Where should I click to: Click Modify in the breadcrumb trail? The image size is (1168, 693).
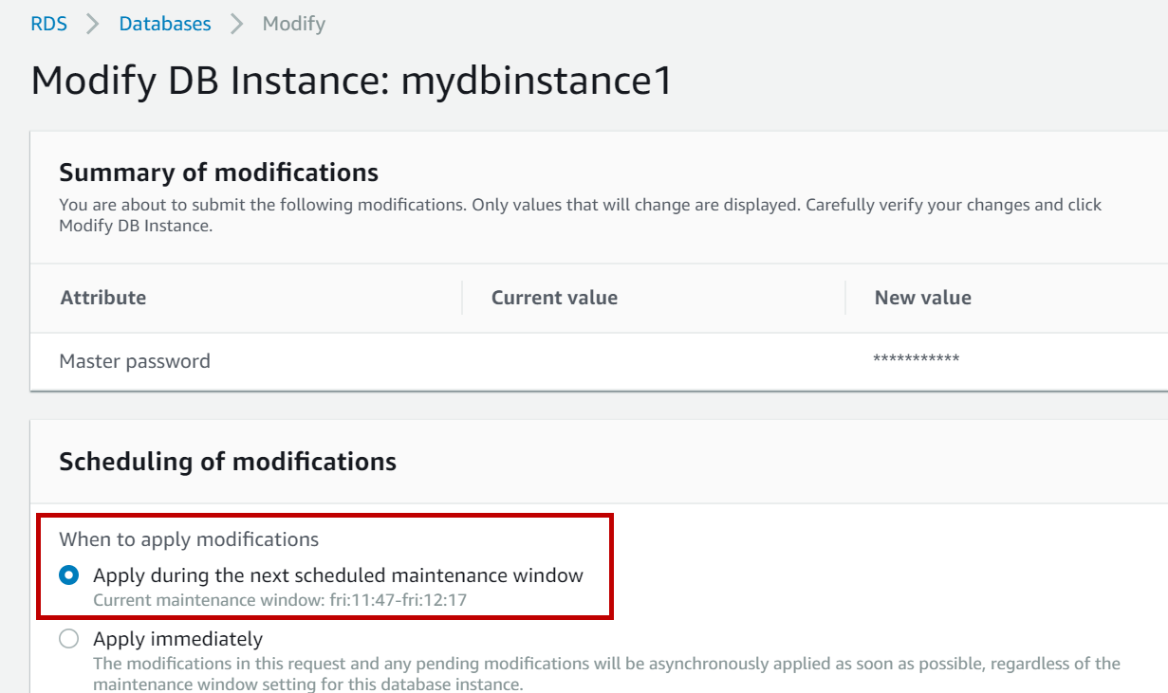coord(293,24)
